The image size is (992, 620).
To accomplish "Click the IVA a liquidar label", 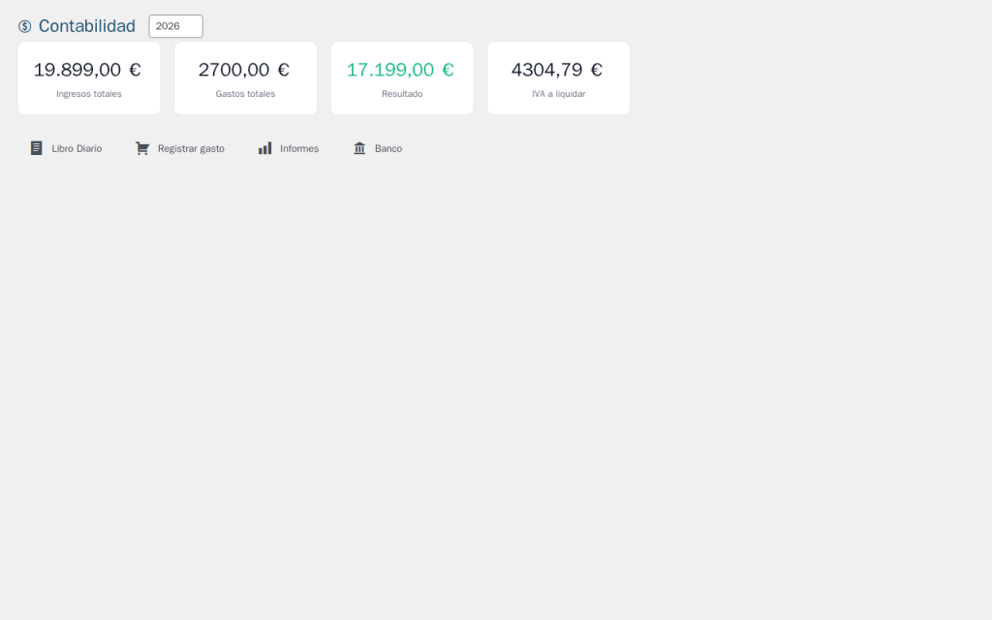I will click(x=558, y=94).
